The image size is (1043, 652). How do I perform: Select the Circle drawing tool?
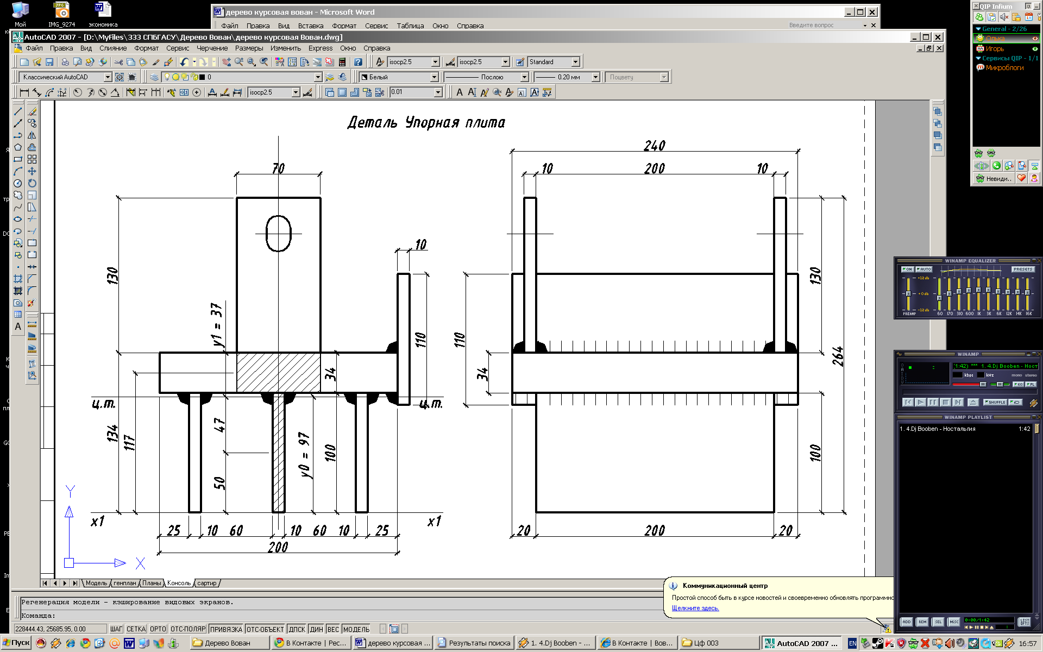pos(18,183)
